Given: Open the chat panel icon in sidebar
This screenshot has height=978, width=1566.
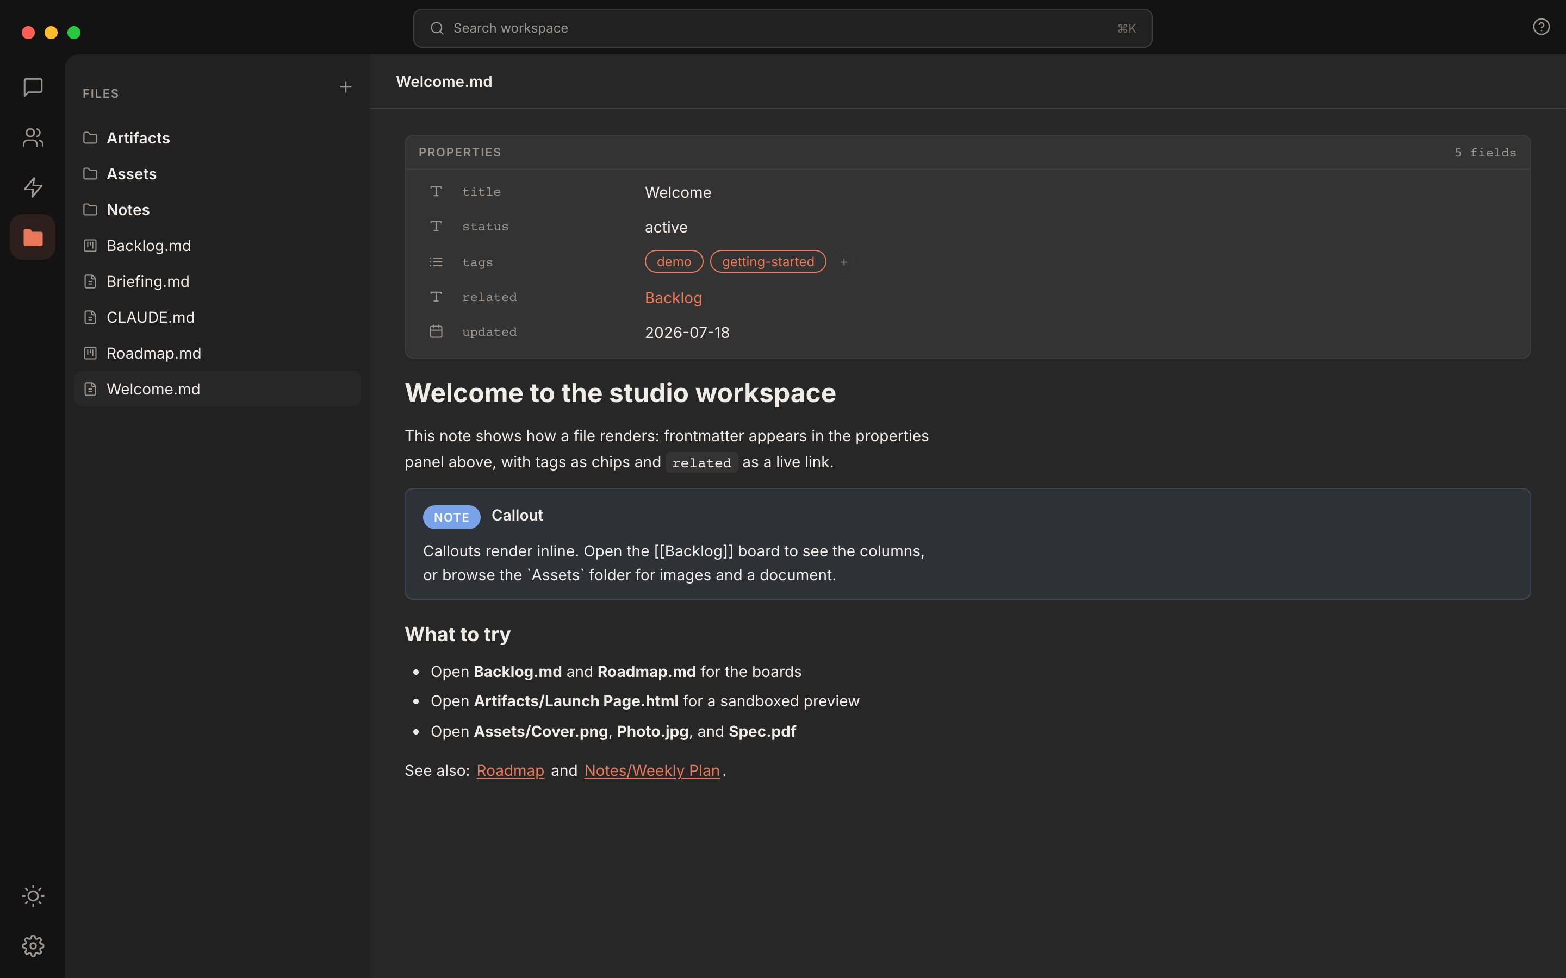Looking at the screenshot, I should coord(33,87).
